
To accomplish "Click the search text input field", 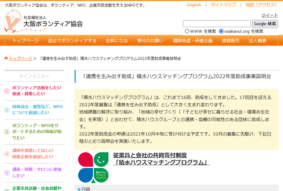I will pyautogui.click(x=217, y=24).
